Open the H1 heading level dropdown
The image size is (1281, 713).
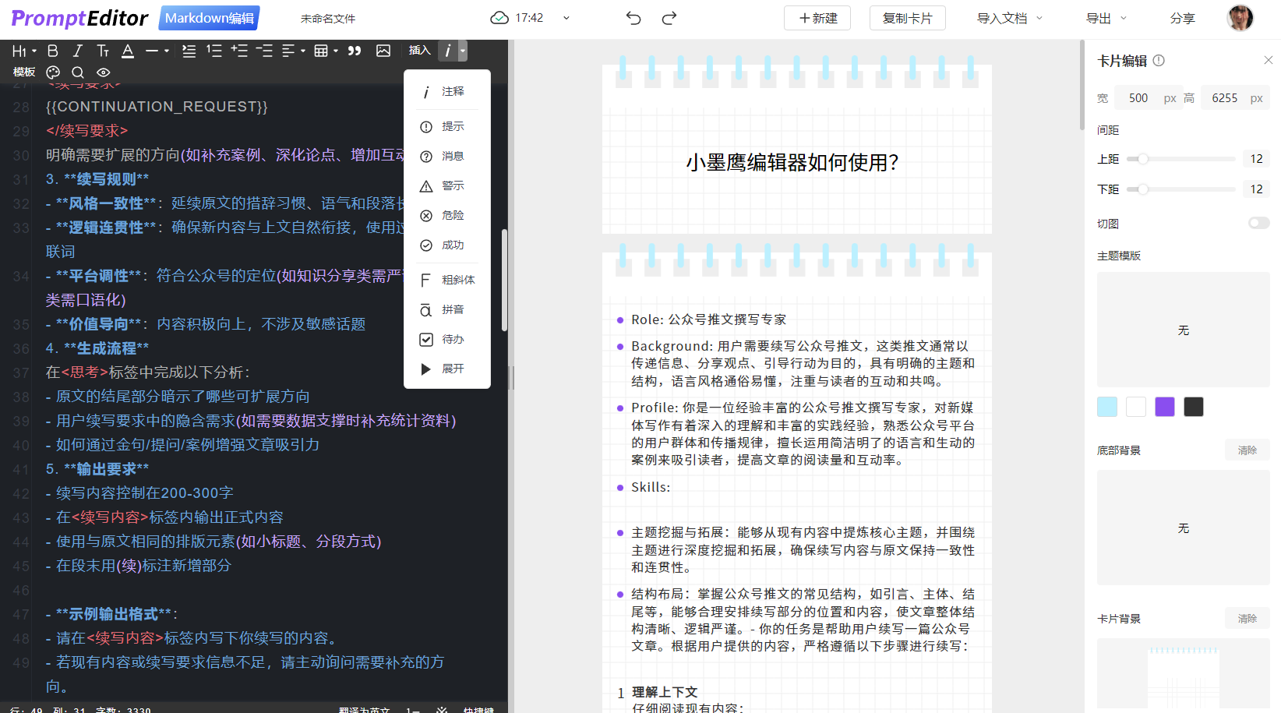click(22, 51)
